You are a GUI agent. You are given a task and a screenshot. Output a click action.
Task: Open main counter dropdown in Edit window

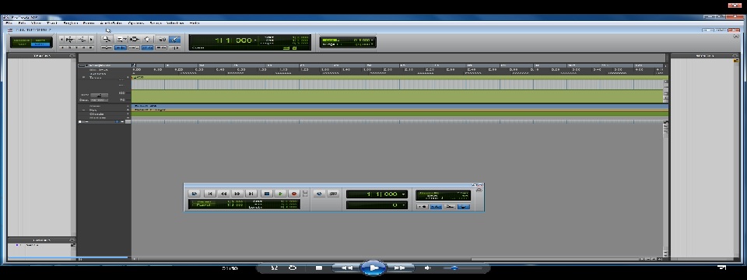click(x=256, y=40)
